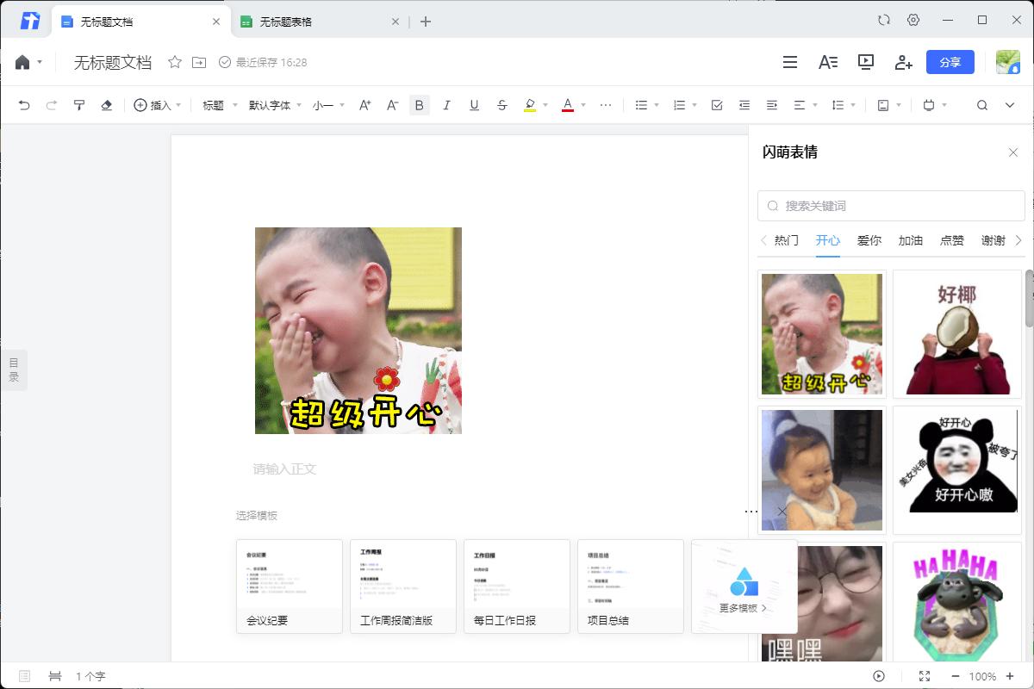Click the clear formatting eraser icon
The height and width of the screenshot is (689, 1034).
(106, 104)
